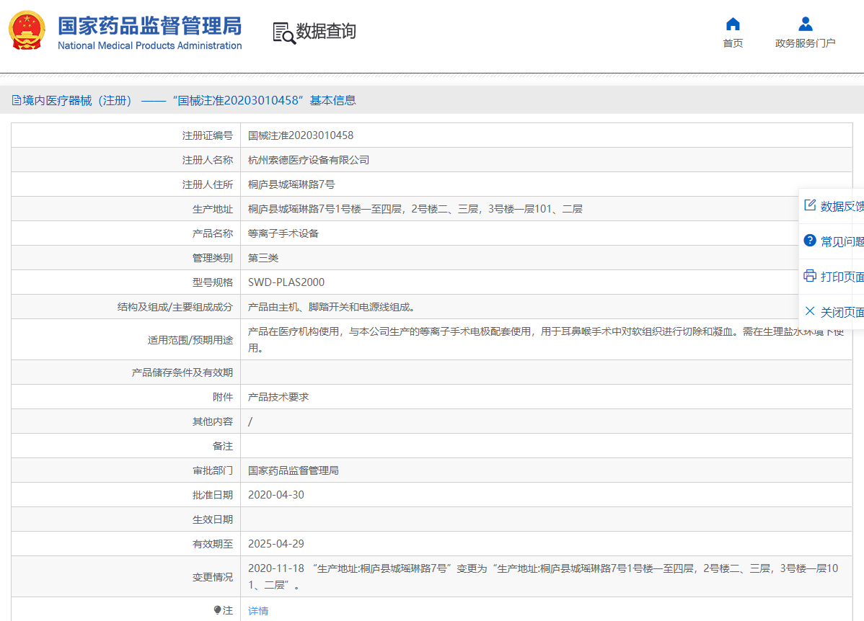Viewport: 864px width, 621px height.
Task: Click 国家药品监督管理局 header title
Action: [x=150, y=26]
